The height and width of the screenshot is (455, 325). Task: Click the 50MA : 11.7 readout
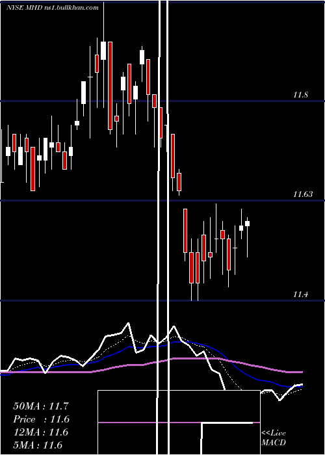coord(41,406)
